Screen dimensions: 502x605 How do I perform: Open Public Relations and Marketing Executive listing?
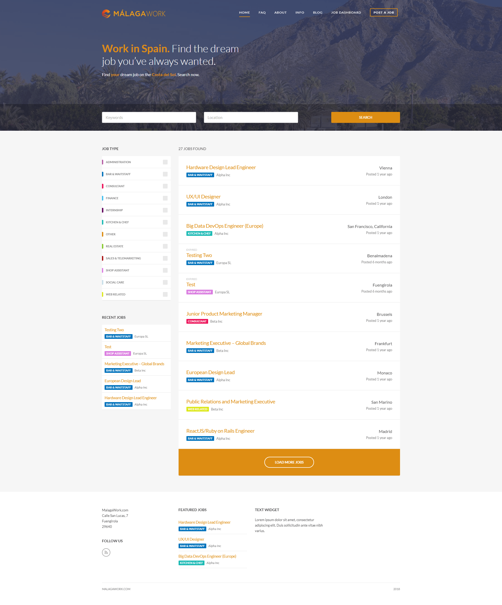tap(231, 402)
